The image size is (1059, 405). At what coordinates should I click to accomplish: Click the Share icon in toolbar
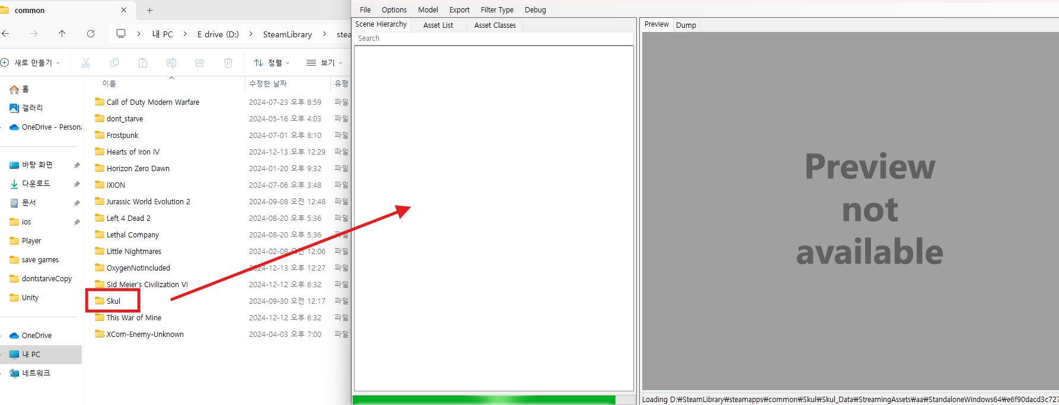click(200, 63)
